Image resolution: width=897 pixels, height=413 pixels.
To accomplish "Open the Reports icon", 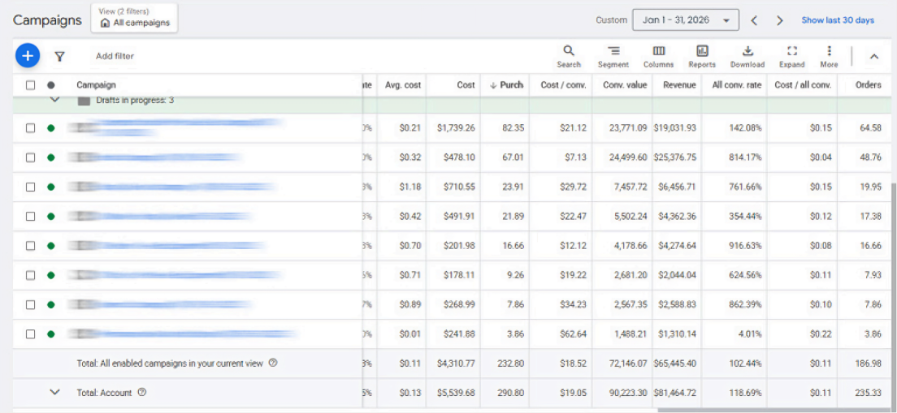I will (x=702, y=57).
